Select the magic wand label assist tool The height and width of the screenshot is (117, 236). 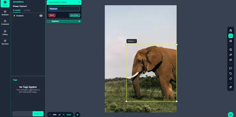[231, 55]
